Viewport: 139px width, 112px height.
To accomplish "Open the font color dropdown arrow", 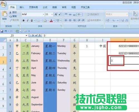I will point(54,21).
